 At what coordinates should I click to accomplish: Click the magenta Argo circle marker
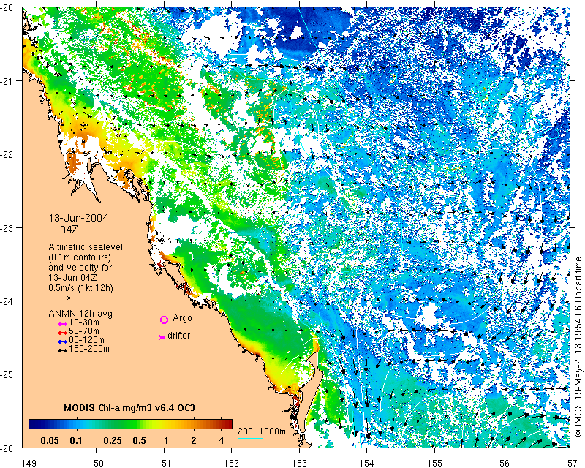click(164, 320)
